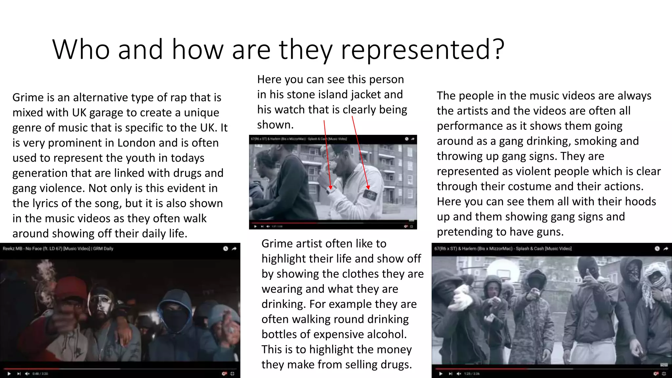Open Reekz MB No Face video title
Screen dimensions: 672x378
click(58, 249)
